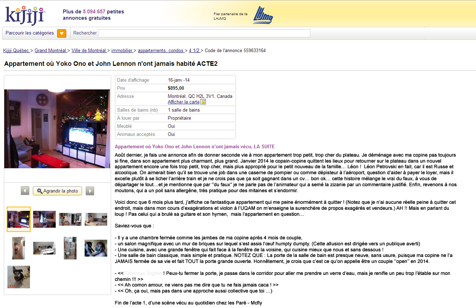Image resolution: width=476 pixels, height=308 pixels.
Task: Click the main living room photo
Action: pos(57,128)
